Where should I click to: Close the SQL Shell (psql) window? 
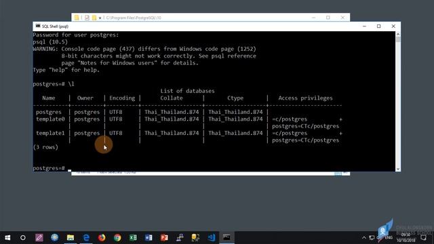click(393, 26)
